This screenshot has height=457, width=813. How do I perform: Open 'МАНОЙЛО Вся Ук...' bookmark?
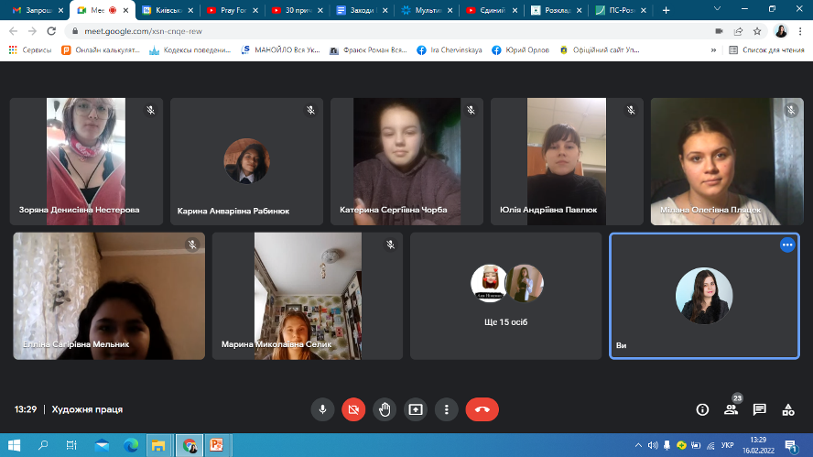[280, 49]
